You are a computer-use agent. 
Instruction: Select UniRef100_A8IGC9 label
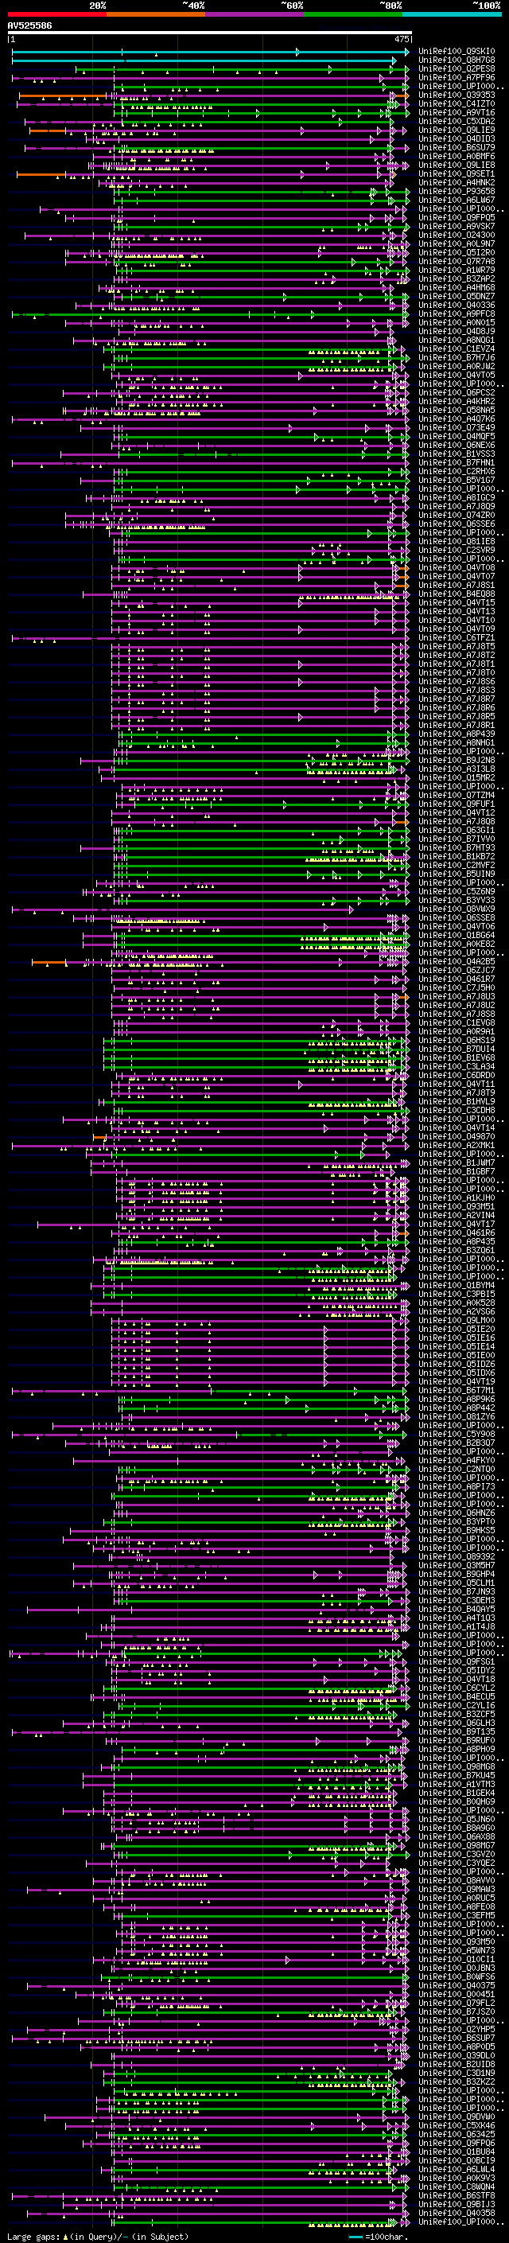coord(457,498)
